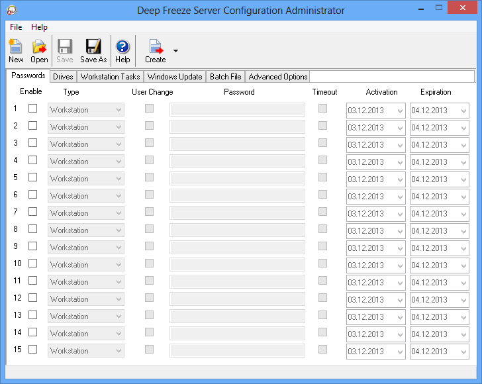
Task: Click the Password field in row 1
Action: tap(237, 110)
